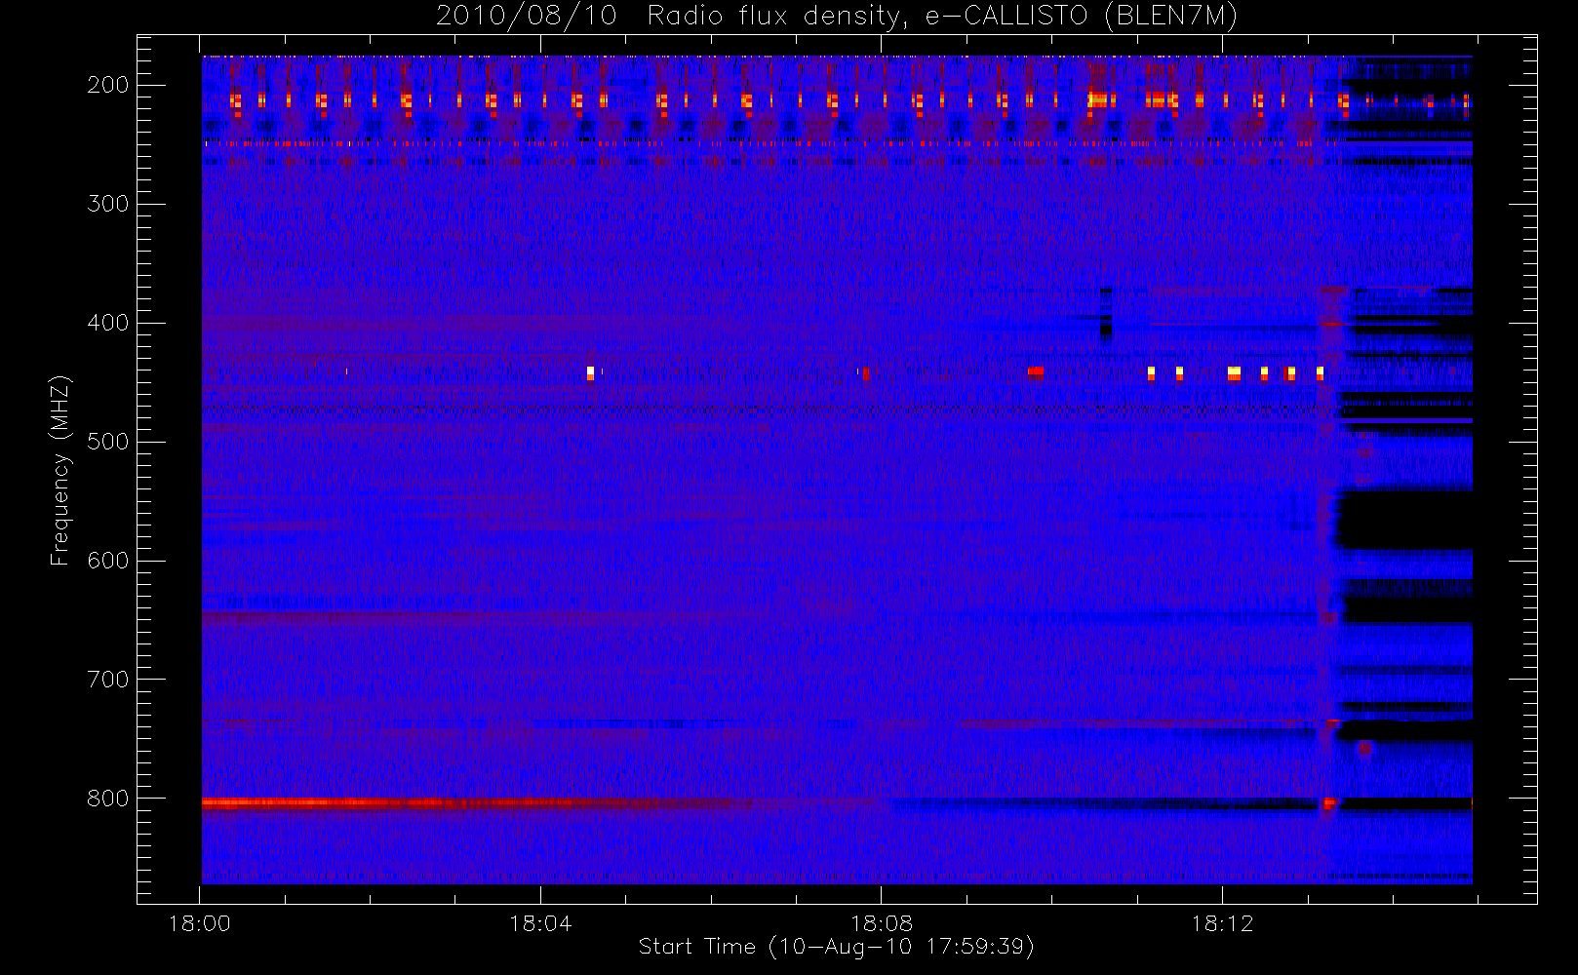Image resolution: width=1578 pixels, height=975 pixels.
Task: Click the 700 frequency tick label
Action: [108, 680]
